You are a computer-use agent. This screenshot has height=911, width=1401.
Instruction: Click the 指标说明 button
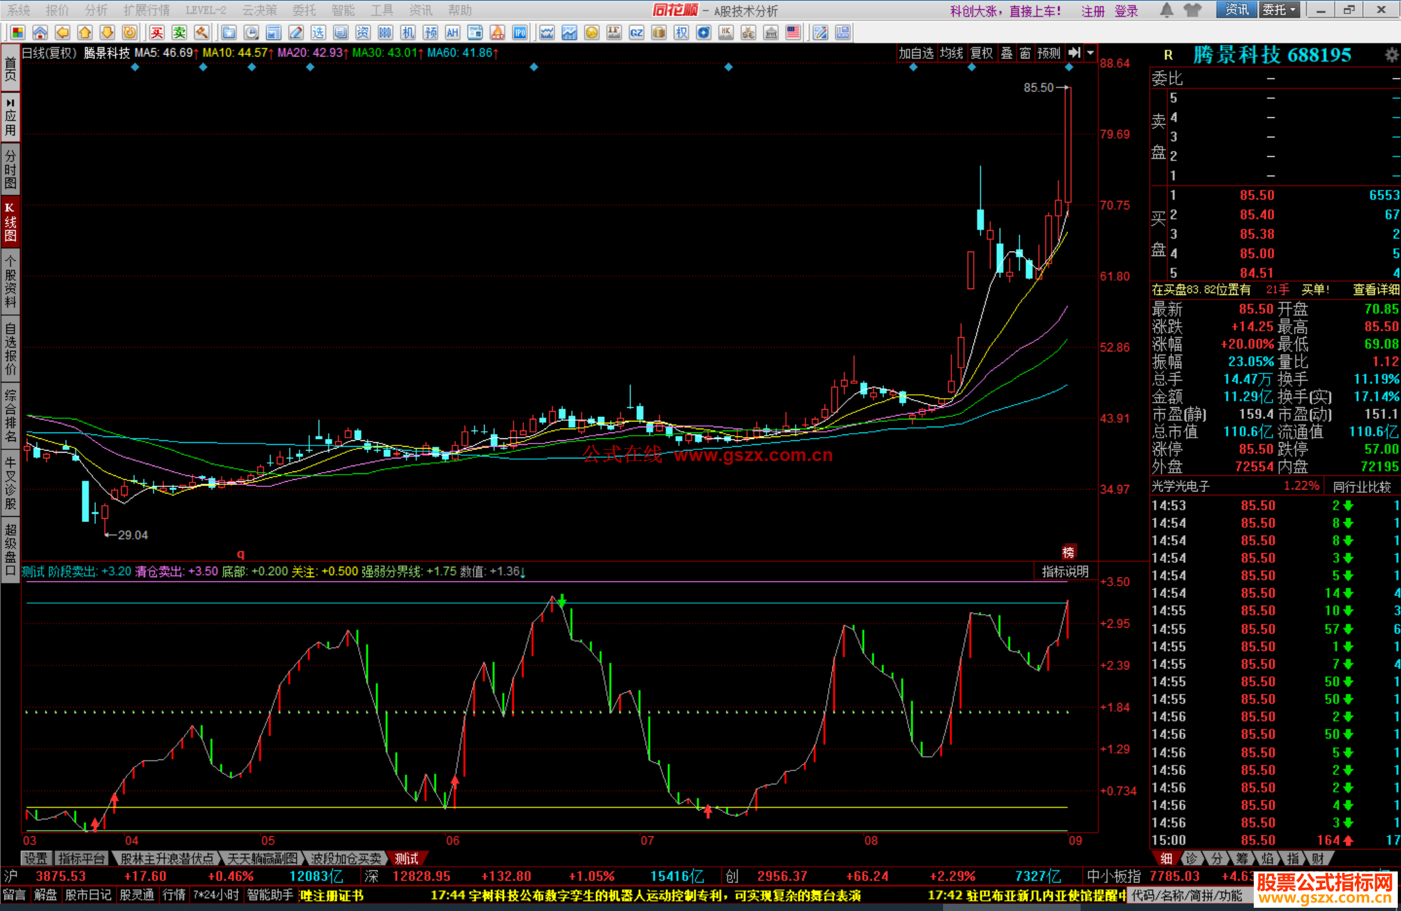pos(1065,571)
